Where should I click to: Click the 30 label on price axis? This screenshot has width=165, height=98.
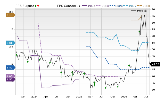coord(153,90)
